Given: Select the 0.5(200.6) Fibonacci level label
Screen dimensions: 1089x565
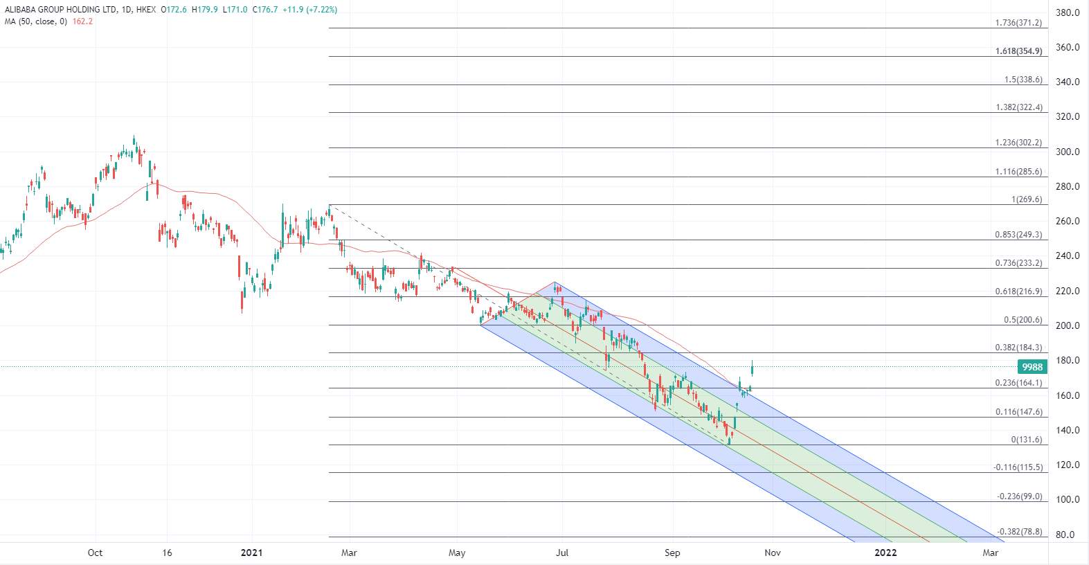Looking at the screenshot, I should (1023, 320).
